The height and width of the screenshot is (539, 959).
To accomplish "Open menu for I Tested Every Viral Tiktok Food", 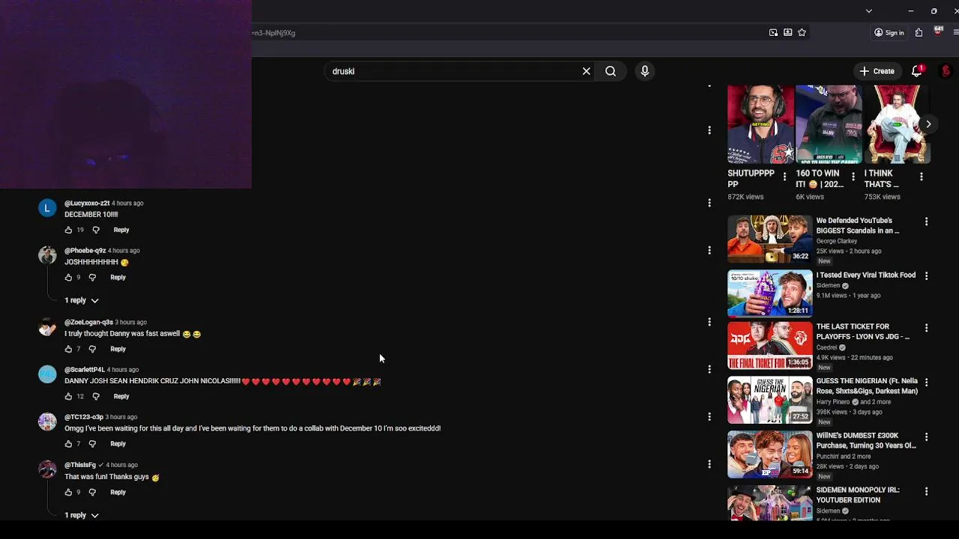I will coord(926,275).
